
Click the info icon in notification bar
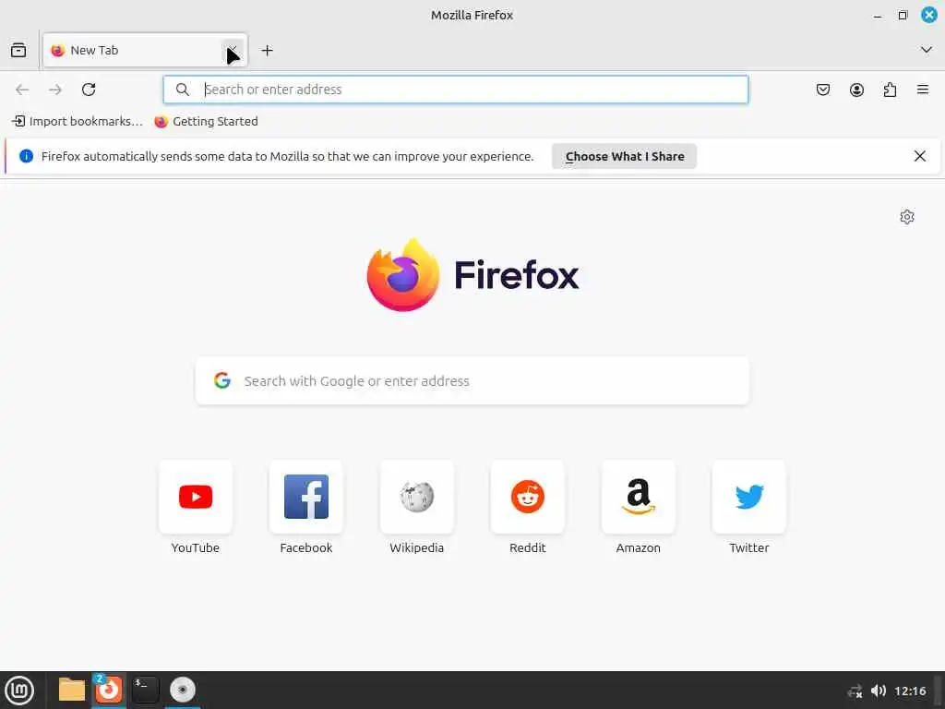tap(26, 156)
